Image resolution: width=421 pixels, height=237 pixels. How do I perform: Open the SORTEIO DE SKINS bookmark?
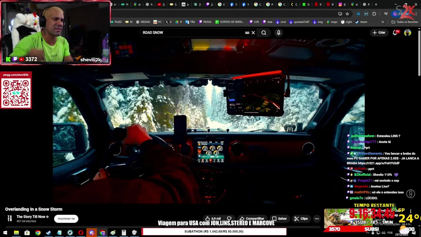tap(230, 22)
